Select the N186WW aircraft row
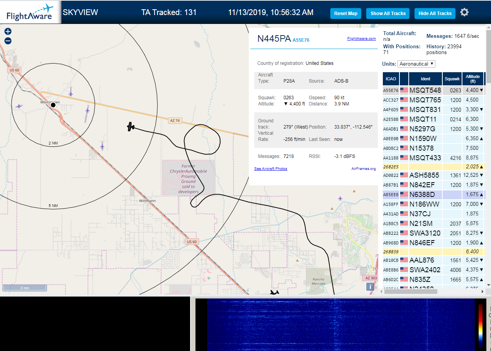This screenshot has height=351, width=491. (x=434, y=204)
